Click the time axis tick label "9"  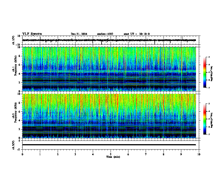181,154
